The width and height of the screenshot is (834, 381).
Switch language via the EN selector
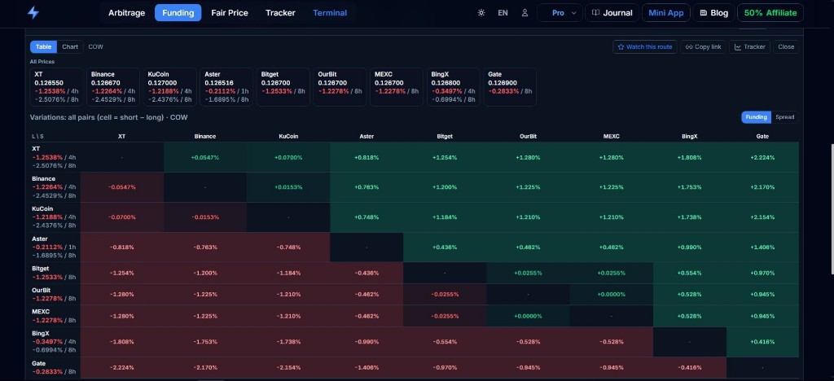[x=503, y=13]
